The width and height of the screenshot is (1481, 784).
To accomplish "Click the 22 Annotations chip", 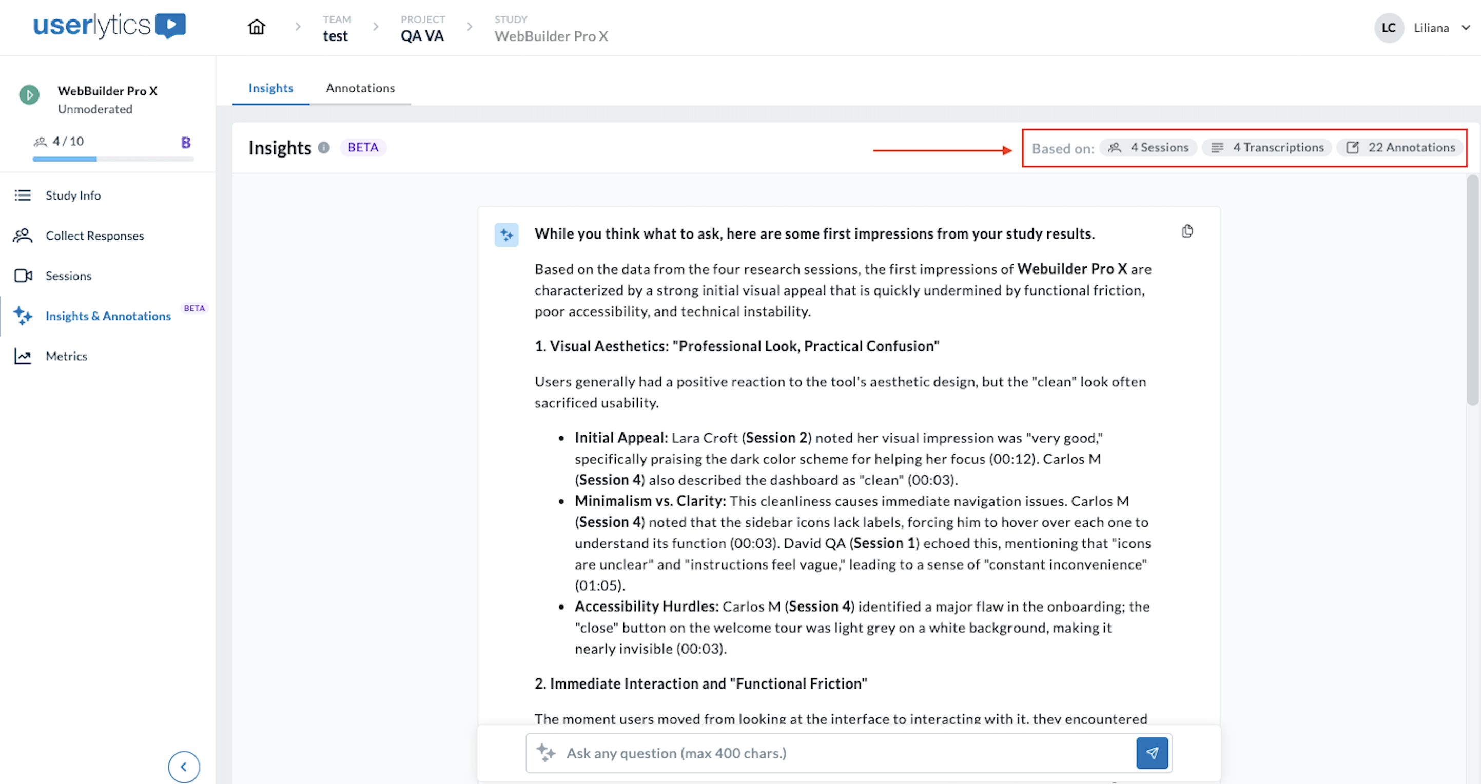I will pos(1400,148).
